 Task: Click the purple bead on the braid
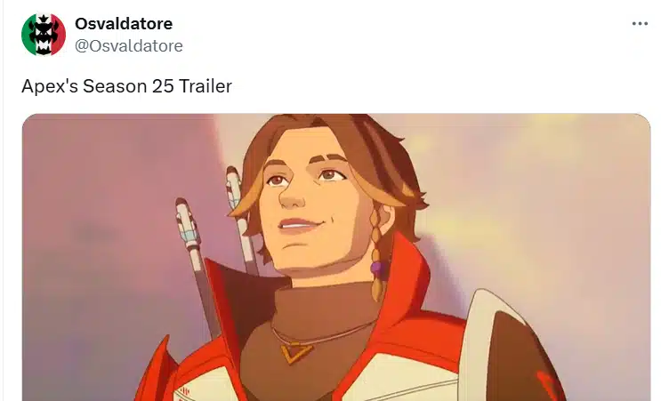click(378, 267)
